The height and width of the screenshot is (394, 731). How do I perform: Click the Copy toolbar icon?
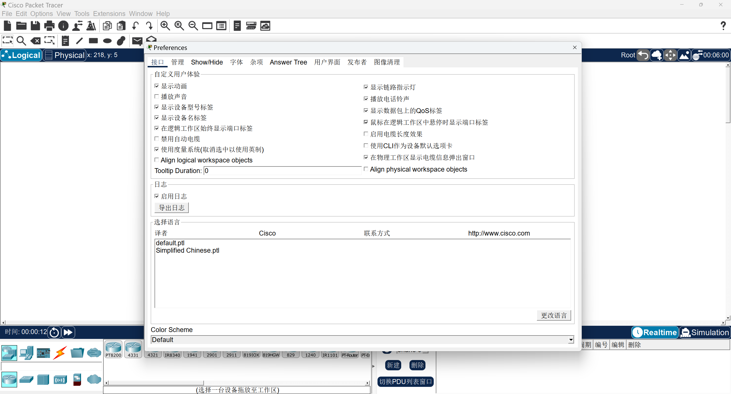pyautogui.click(x=107, y=26)
